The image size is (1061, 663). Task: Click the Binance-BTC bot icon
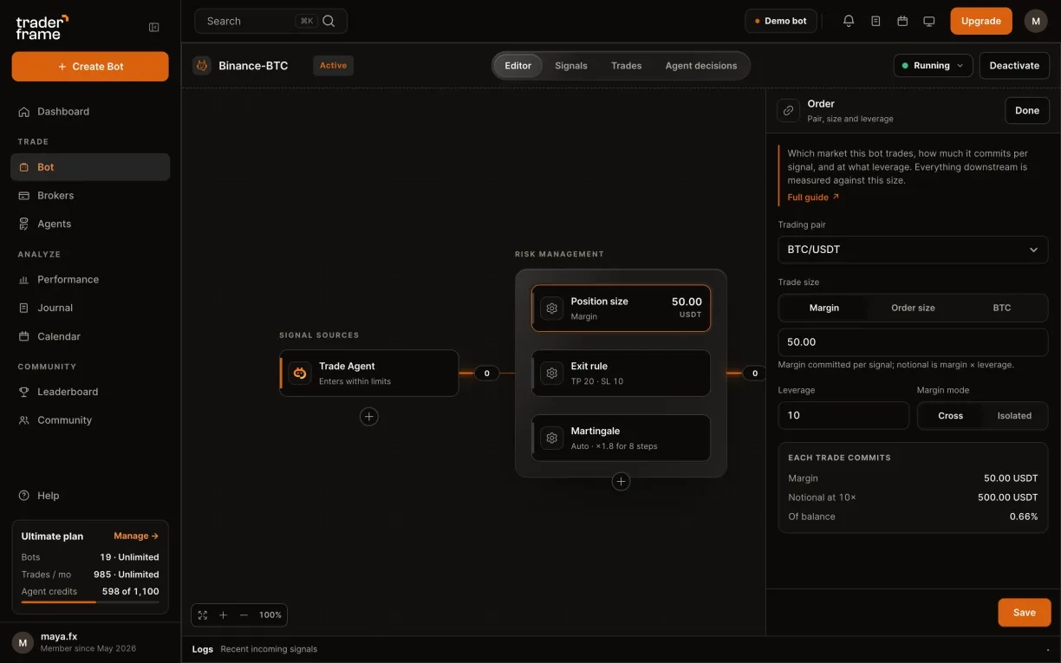pos(202,65)
